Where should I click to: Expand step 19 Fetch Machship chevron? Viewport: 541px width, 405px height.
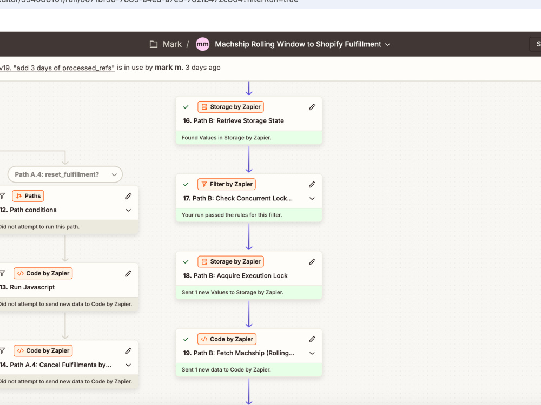pos(312,353)
